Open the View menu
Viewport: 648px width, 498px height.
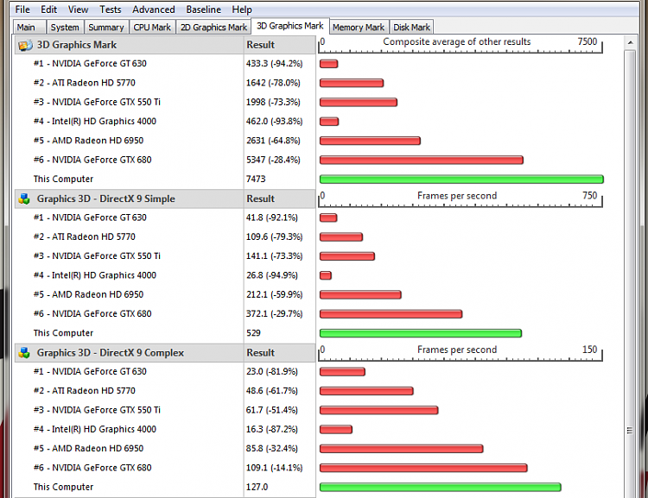click(x=78, y=9)
